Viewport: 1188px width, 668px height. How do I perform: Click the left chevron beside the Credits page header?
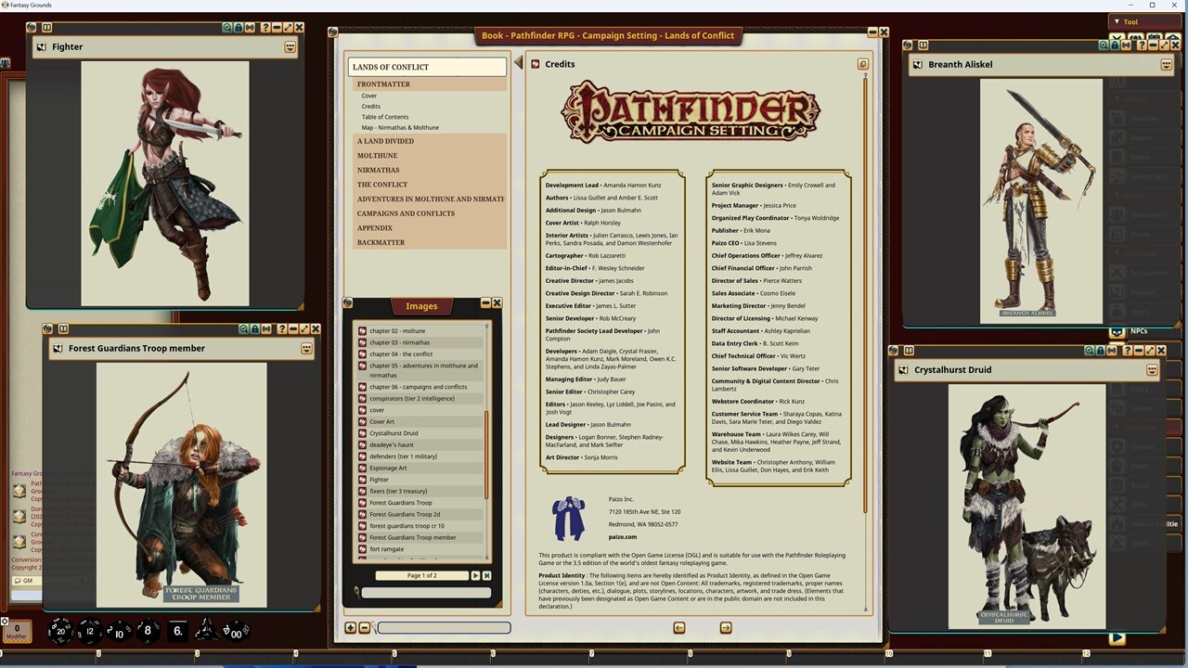click(x=518, y=63)
